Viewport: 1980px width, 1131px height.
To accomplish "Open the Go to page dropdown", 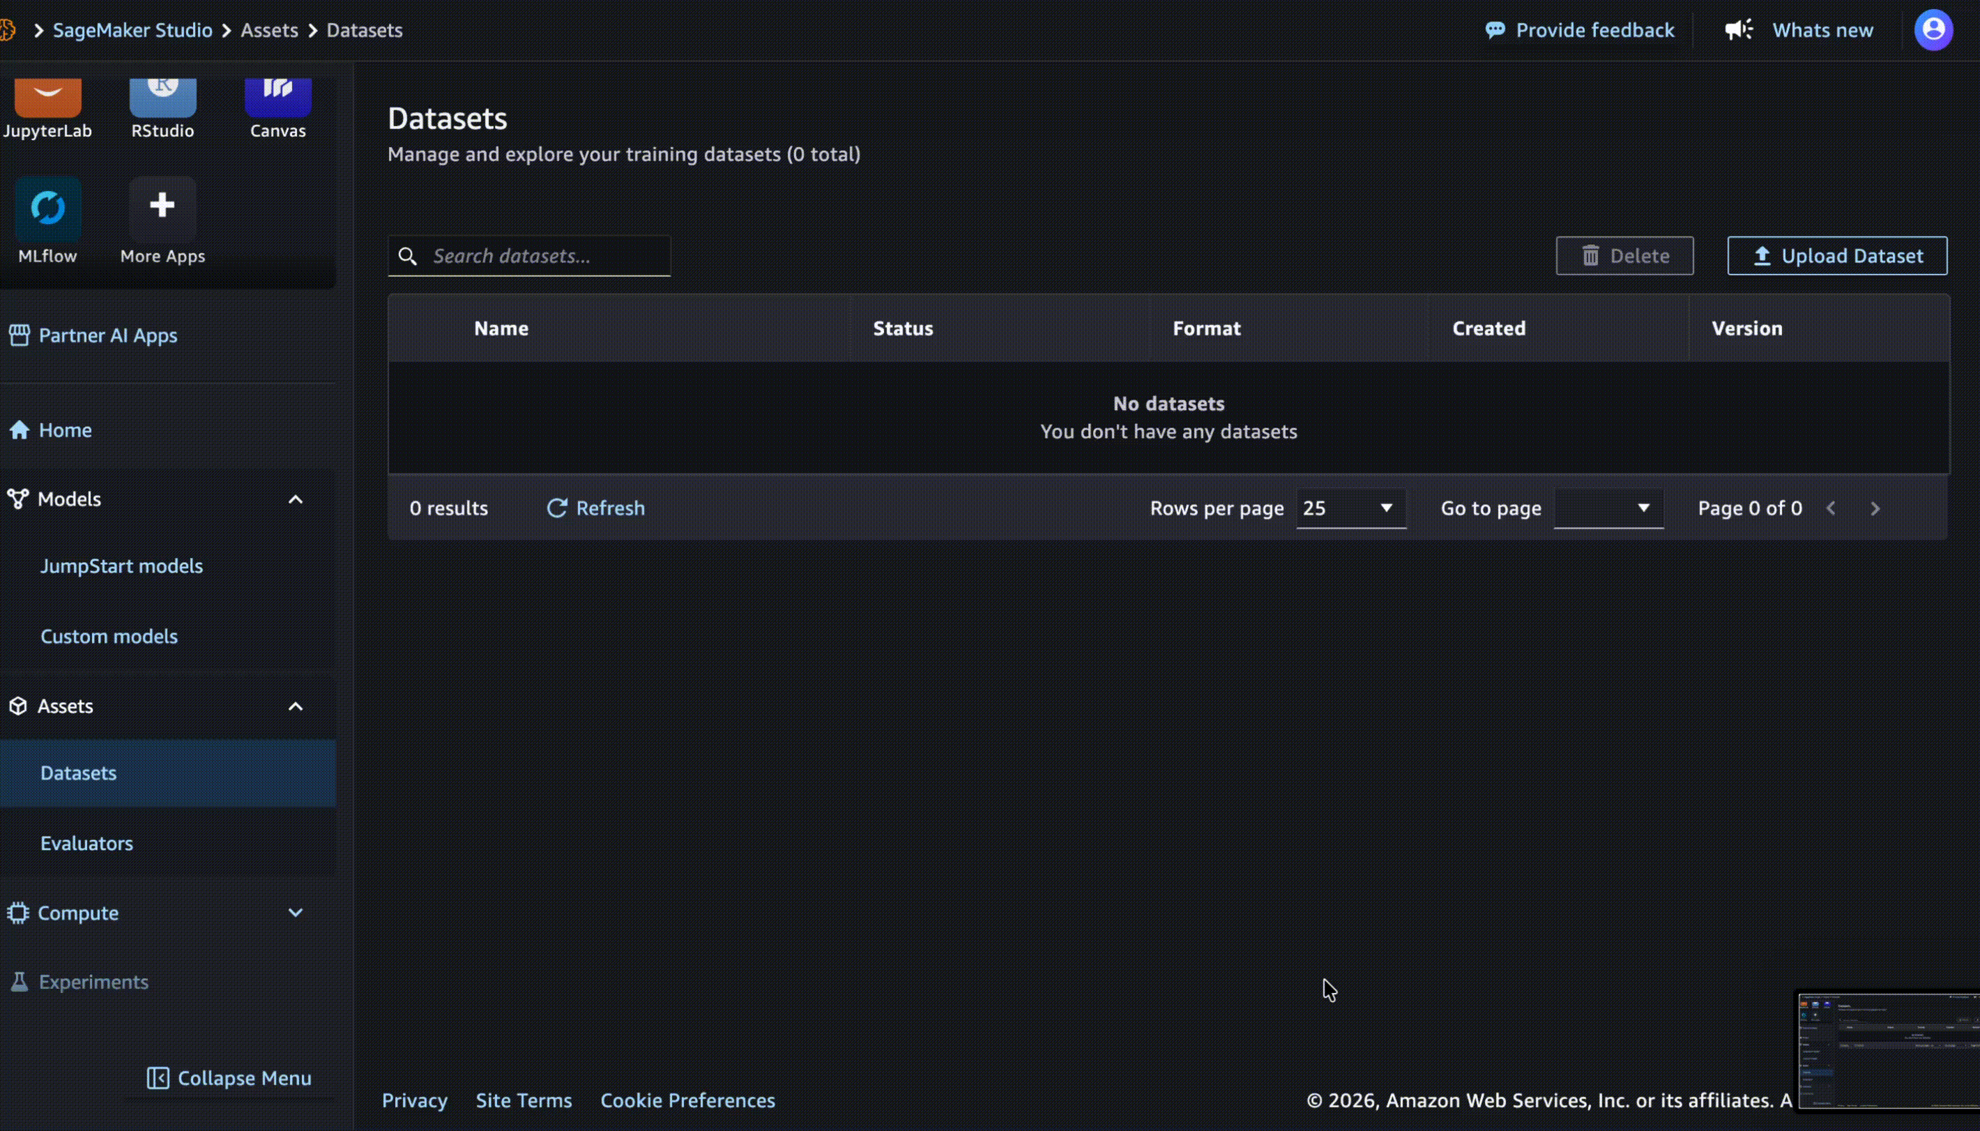I will (x=1608, y=509).
